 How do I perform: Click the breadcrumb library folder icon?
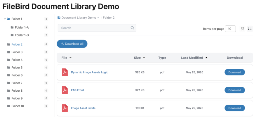click(59, 18)
